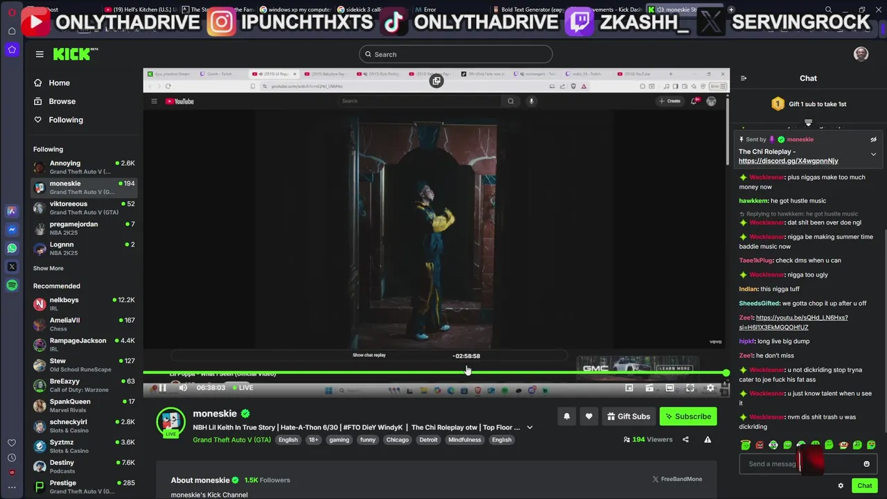Screen dimensions: 887x499
Task: Share the stream via share icon
Action: 685,439
